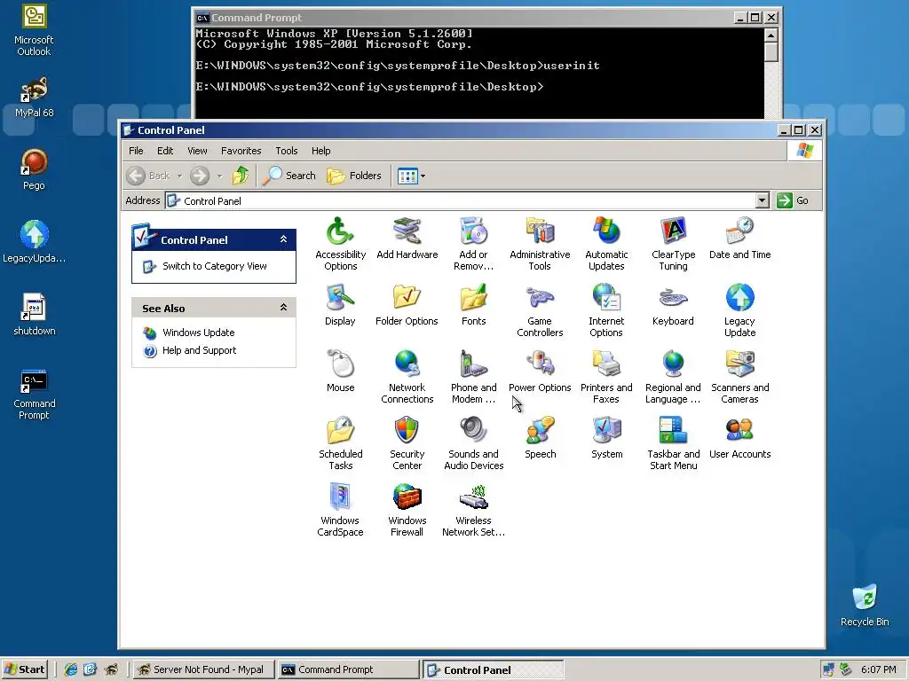Click Command Prompt scrollbar up arrow

[x=771, y=35]
